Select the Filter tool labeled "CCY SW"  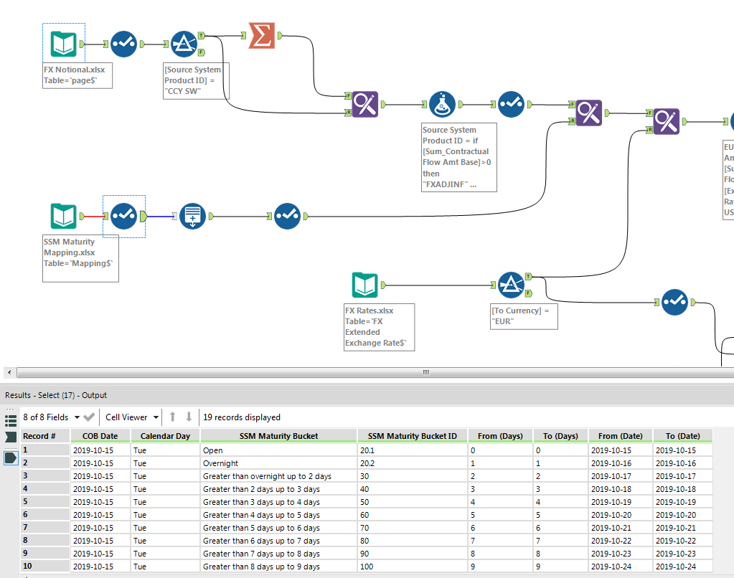[184, 43]
